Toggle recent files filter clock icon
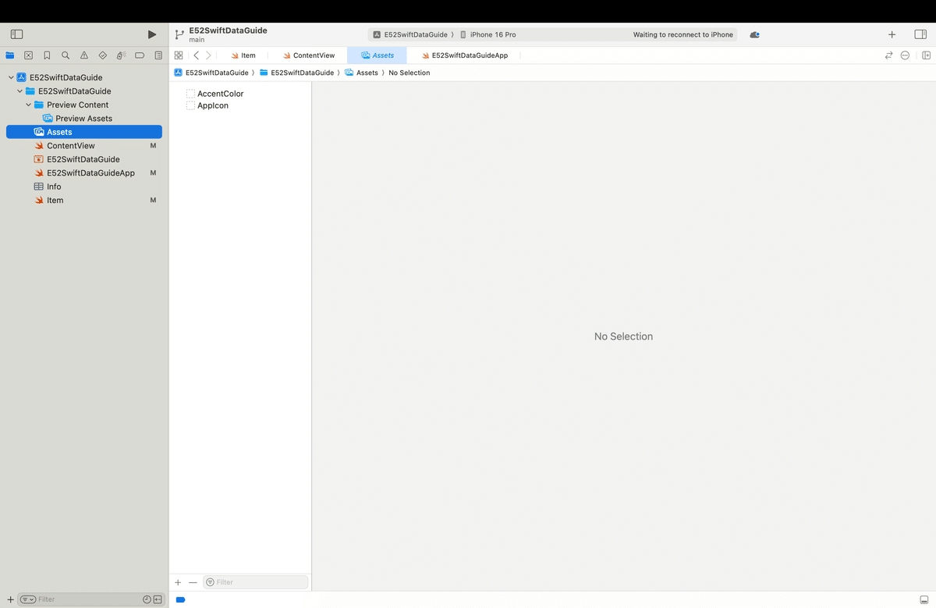936x608 pixels. (147, 599)
